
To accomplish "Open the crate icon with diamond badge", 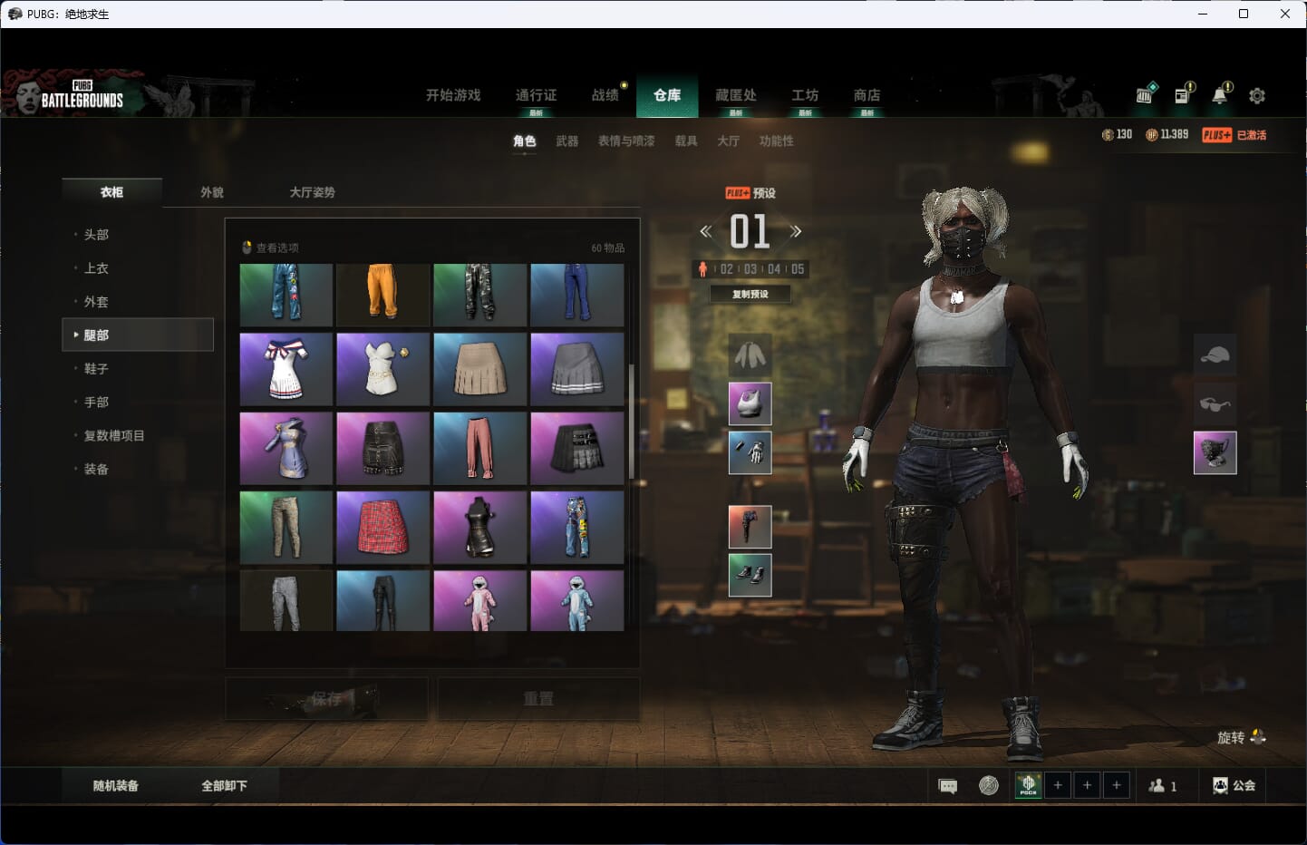I will [x=1146, y=94].
